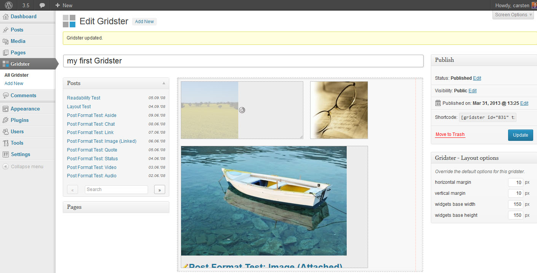
Task: Click the Appearance icon in sidebar
Action: [5, 109]
